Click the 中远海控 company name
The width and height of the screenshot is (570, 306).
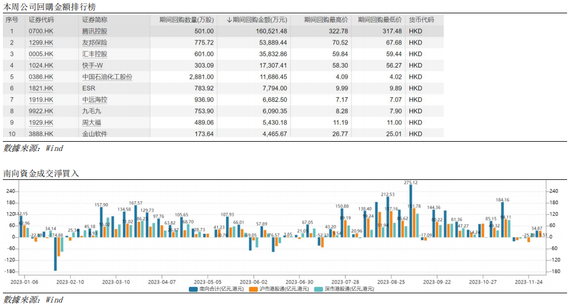[94, 99]
